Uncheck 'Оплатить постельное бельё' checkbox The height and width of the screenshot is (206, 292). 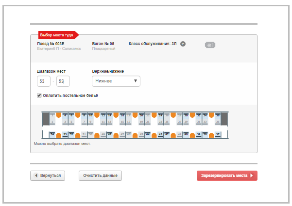(39, 95)
